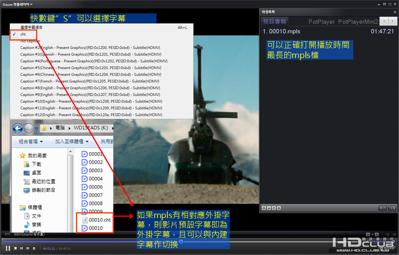Select the 00007 playlist file
The image size is (399, 255).
(92, 195)
